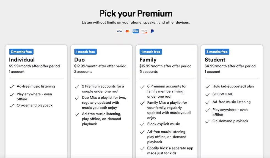Image resolution: width=270 pixels, height=158 pixels.
Task: Click the Pick your Premium heading
Action: 136,14
